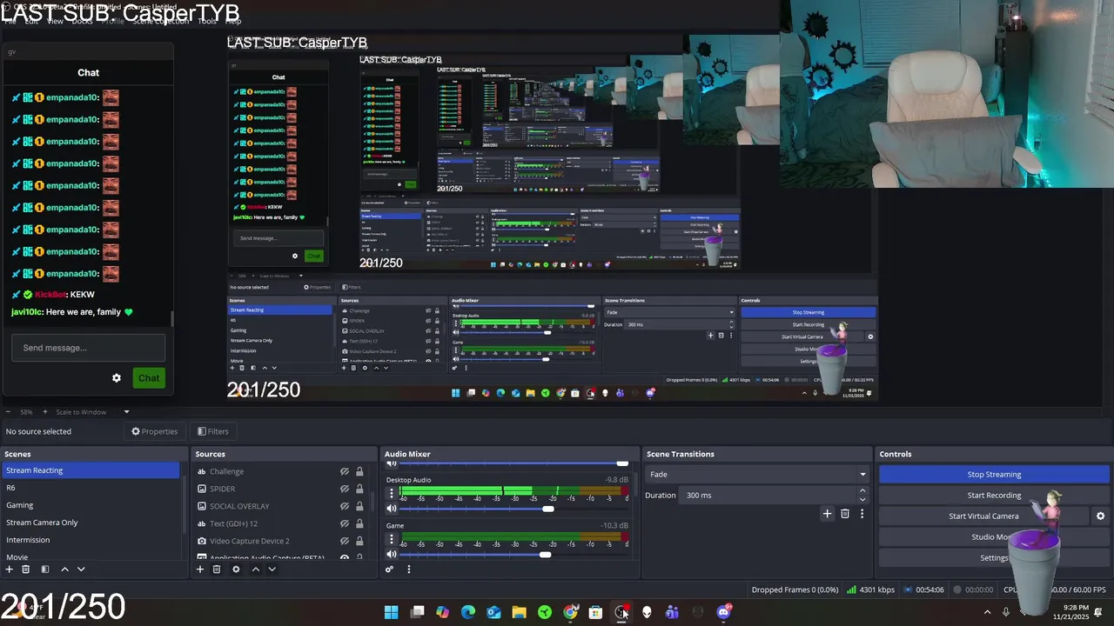The image size is (1114, 626).
Task: Open File Explorer from the taskbar
Action: click(519, 612)
